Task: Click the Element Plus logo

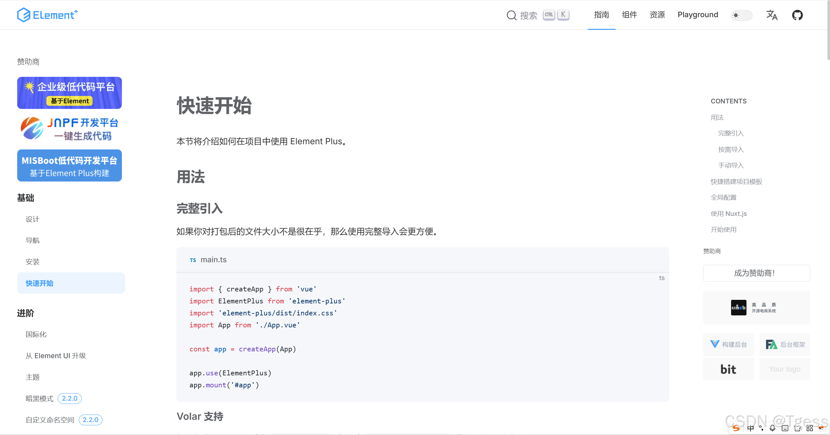Action: pyautogui.click(x=47, y=15)
